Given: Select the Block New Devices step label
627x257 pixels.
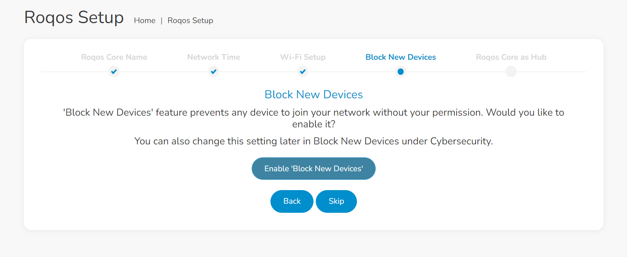Looking at the screenshot, I should [401, 57].
